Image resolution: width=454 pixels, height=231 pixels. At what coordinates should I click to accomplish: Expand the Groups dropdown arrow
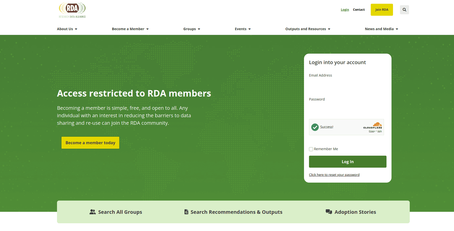(x=199, y=29)
